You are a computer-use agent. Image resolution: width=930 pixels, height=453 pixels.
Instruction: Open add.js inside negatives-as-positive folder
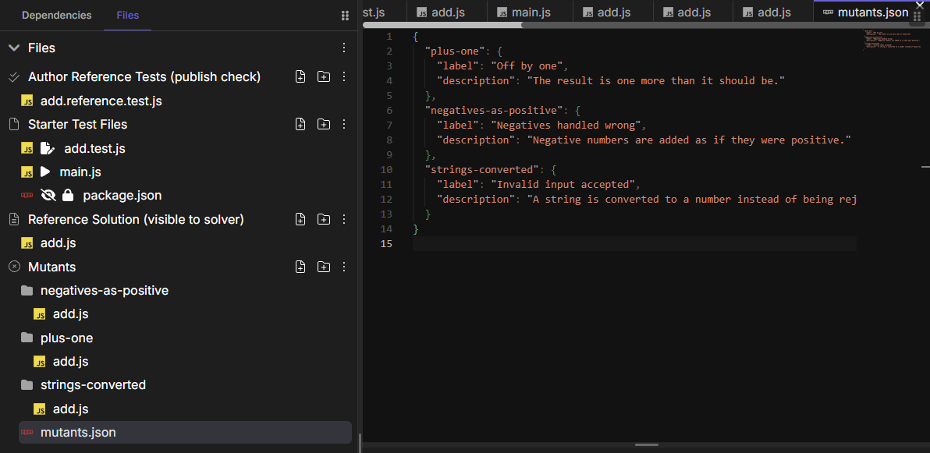pos(70,314)
